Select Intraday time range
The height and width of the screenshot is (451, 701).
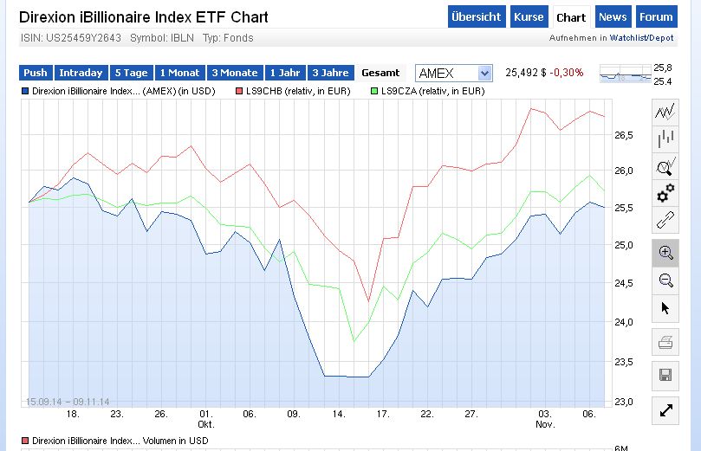[81, 73]
